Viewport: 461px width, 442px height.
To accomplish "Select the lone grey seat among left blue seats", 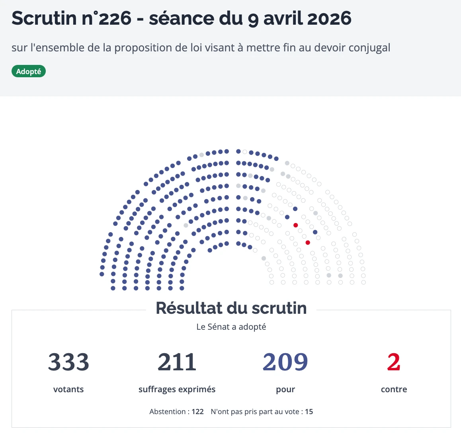I will click(186, 225).
